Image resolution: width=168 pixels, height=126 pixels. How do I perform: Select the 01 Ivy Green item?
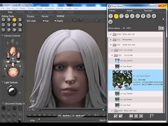[x=135, y=99]
